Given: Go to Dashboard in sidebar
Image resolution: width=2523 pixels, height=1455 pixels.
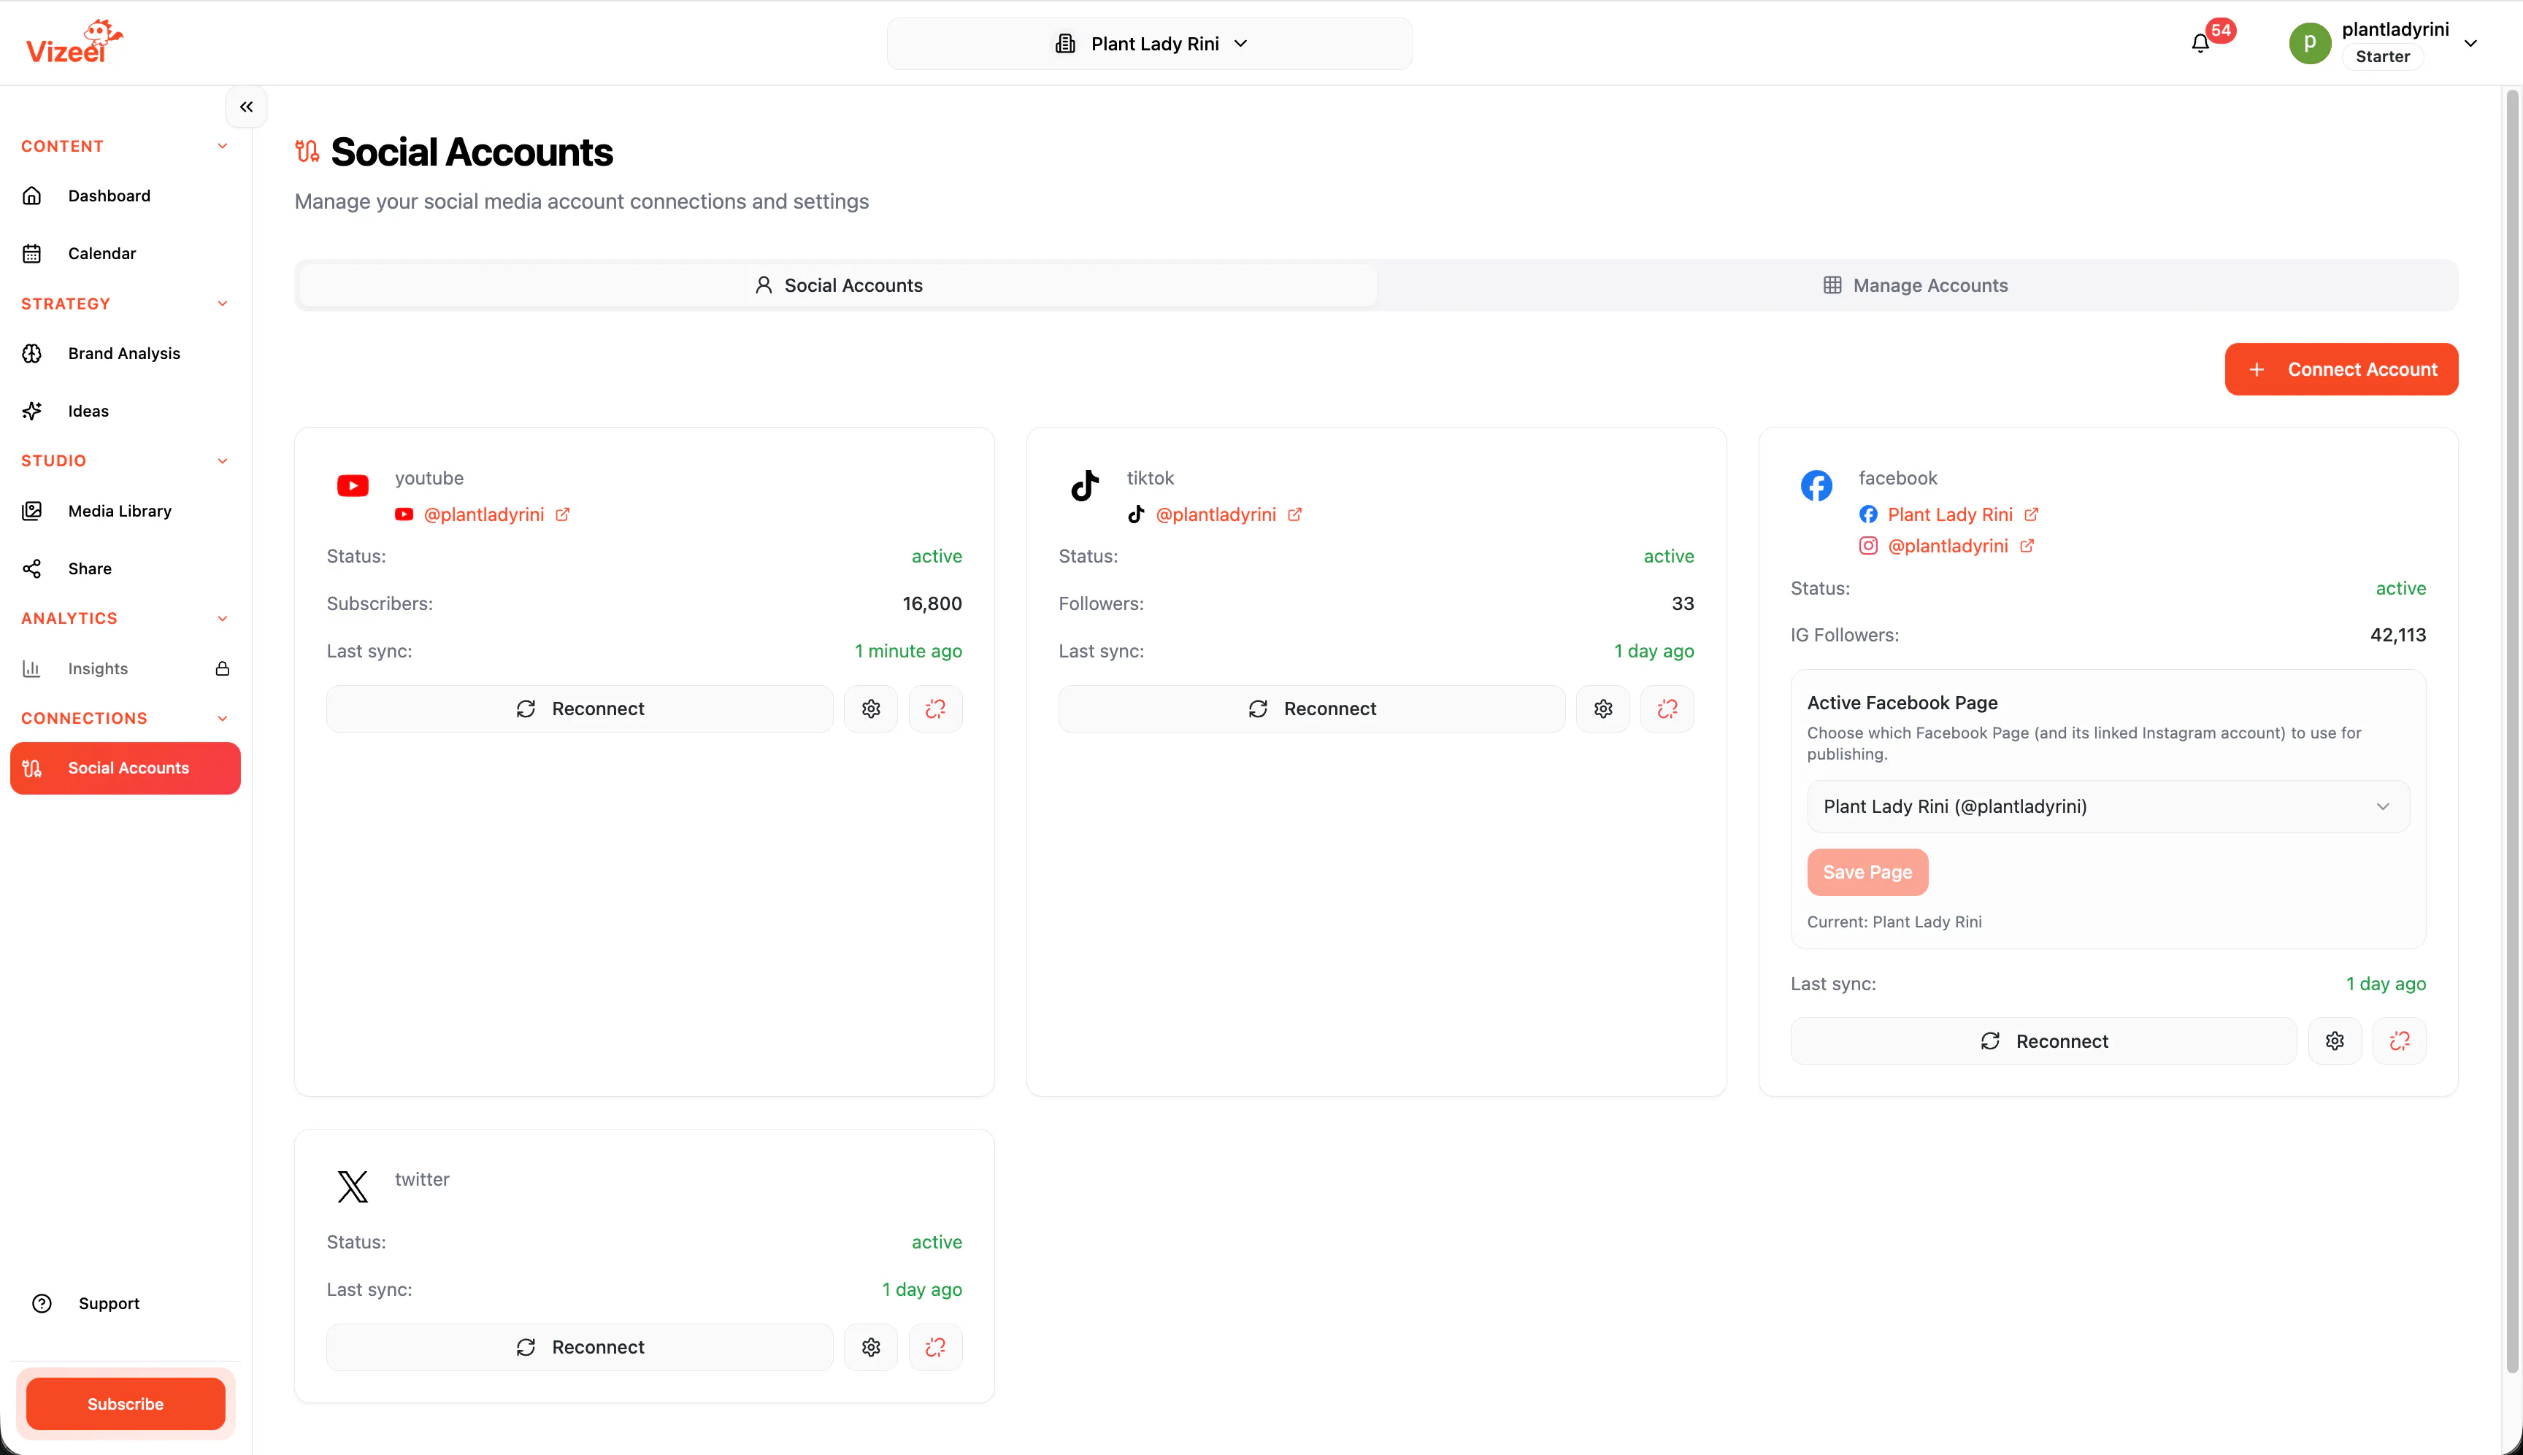Looking at the screenshot, I should click(125, 196).
